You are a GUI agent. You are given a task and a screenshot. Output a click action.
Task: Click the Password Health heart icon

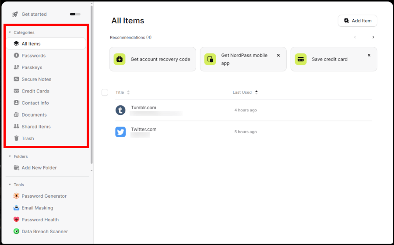tap(17, 220)
